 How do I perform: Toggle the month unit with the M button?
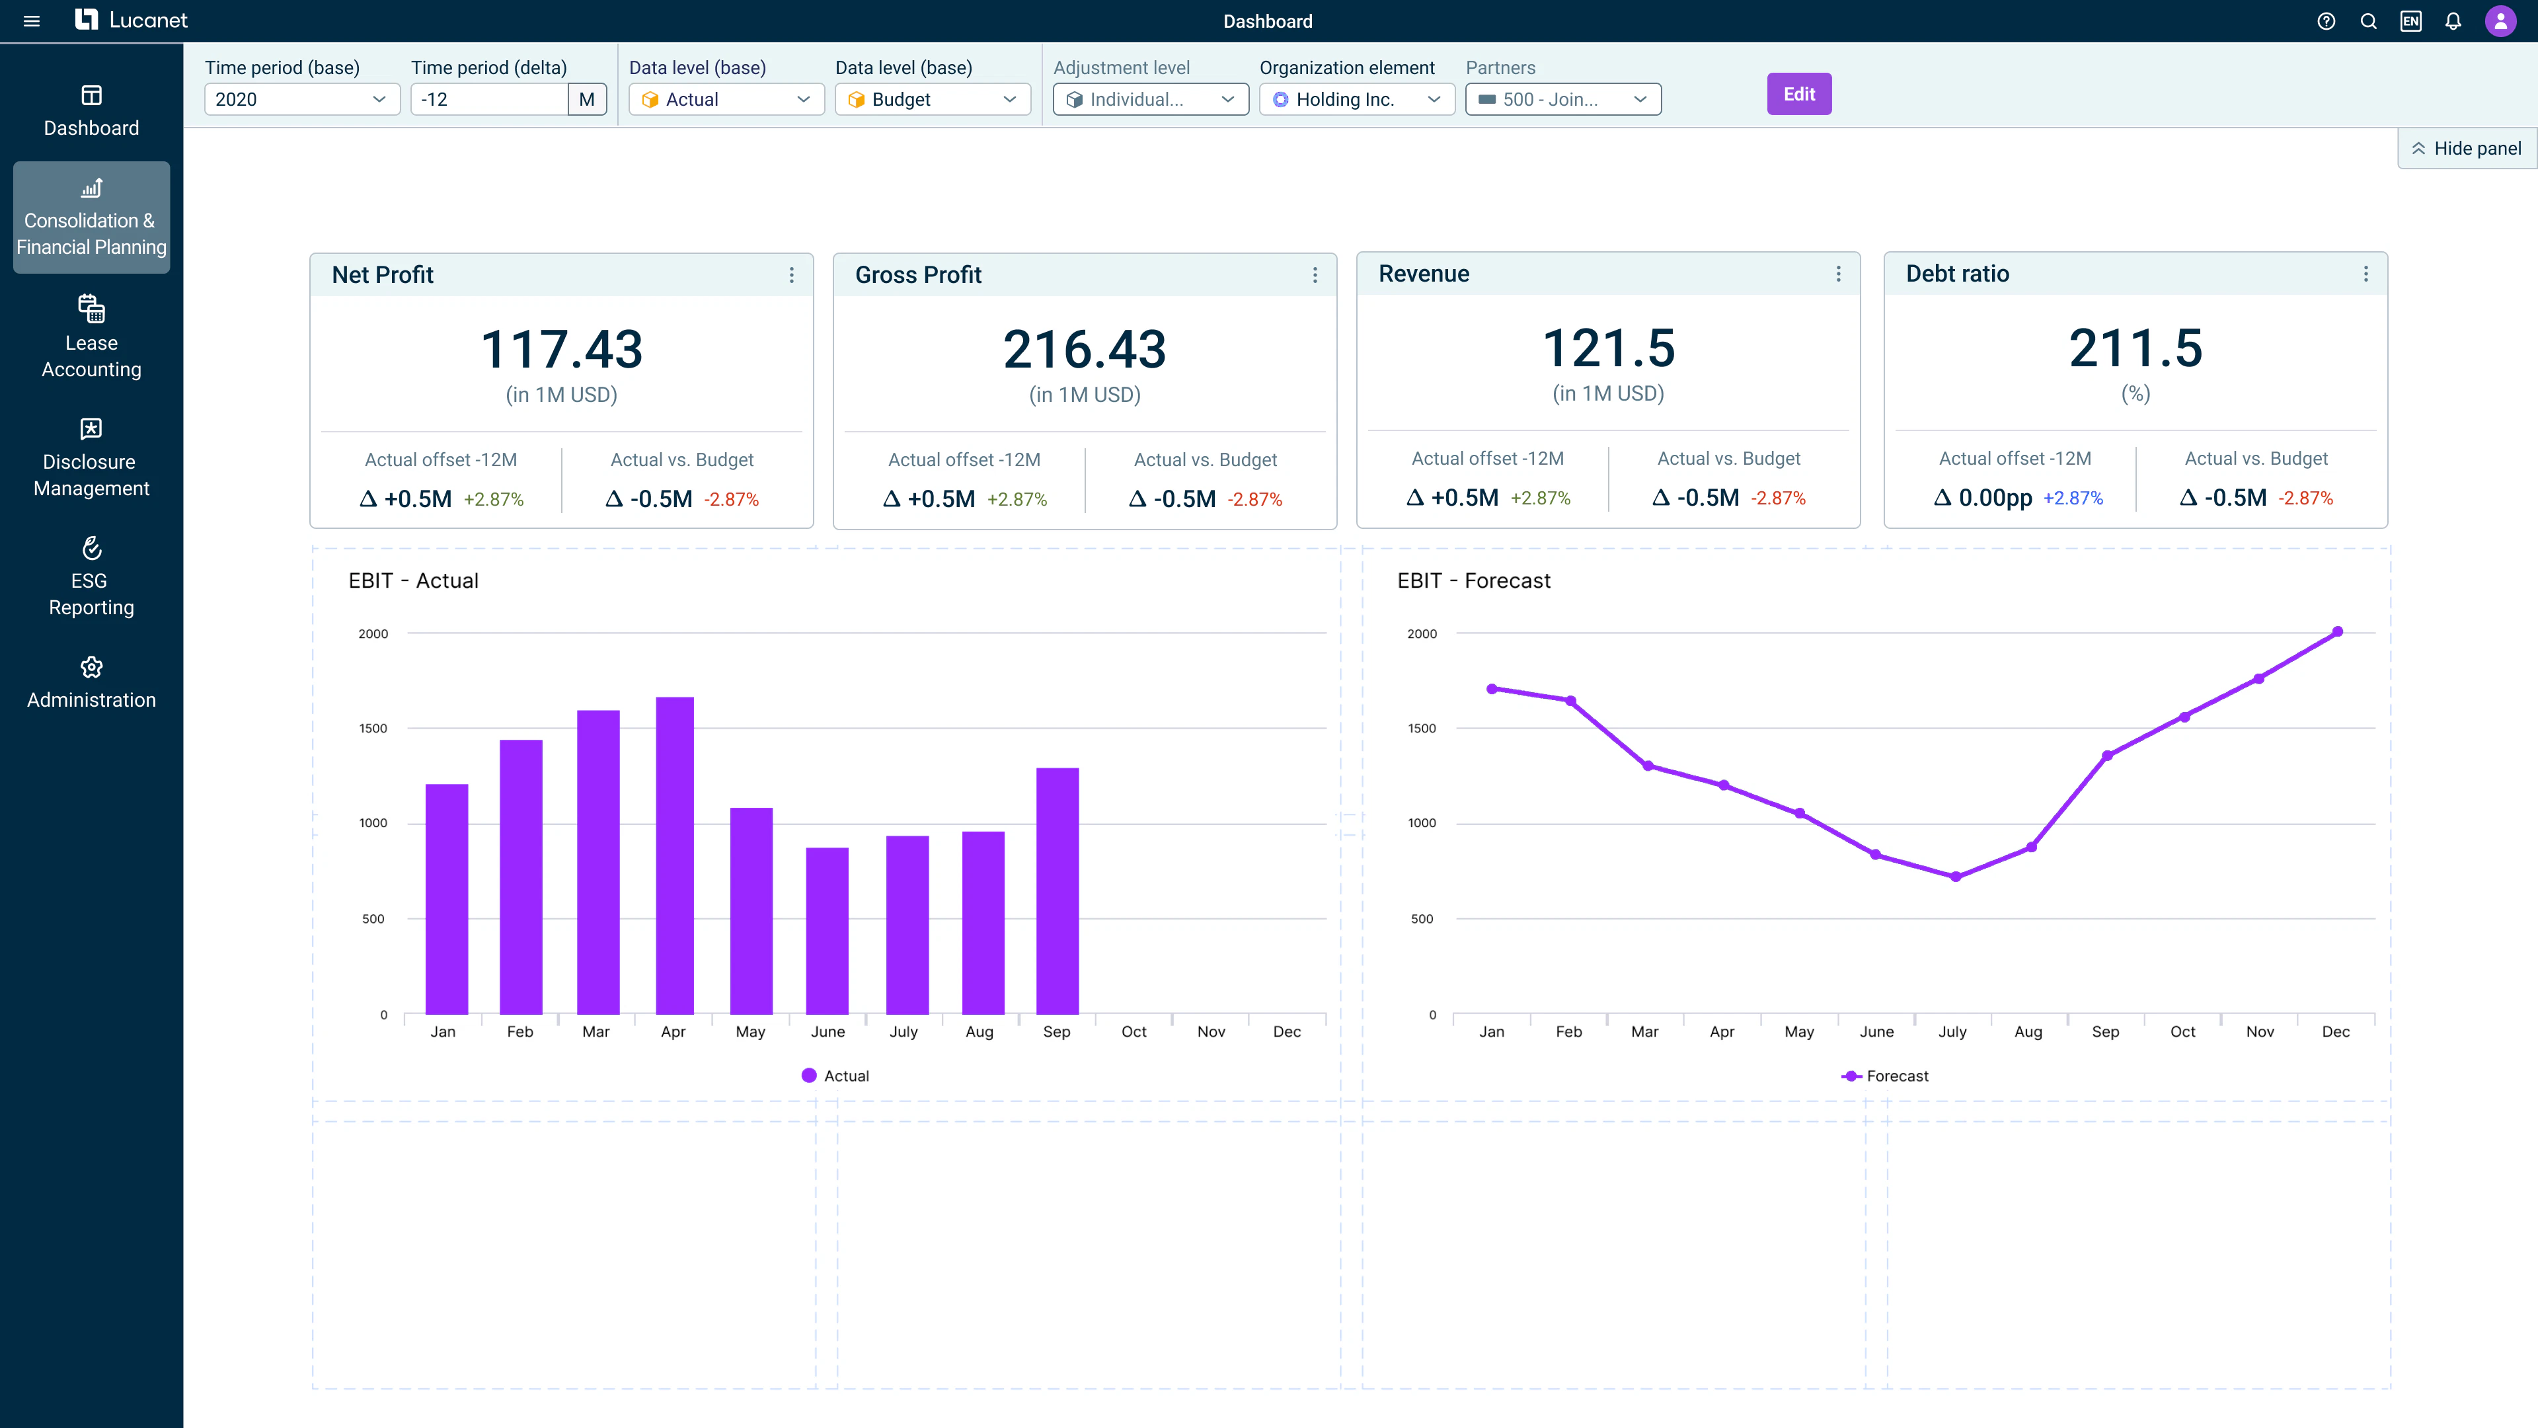coord(587,99)
